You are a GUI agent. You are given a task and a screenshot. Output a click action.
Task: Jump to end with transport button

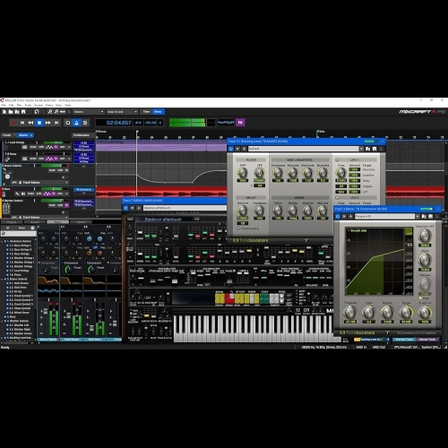[56, 123]
